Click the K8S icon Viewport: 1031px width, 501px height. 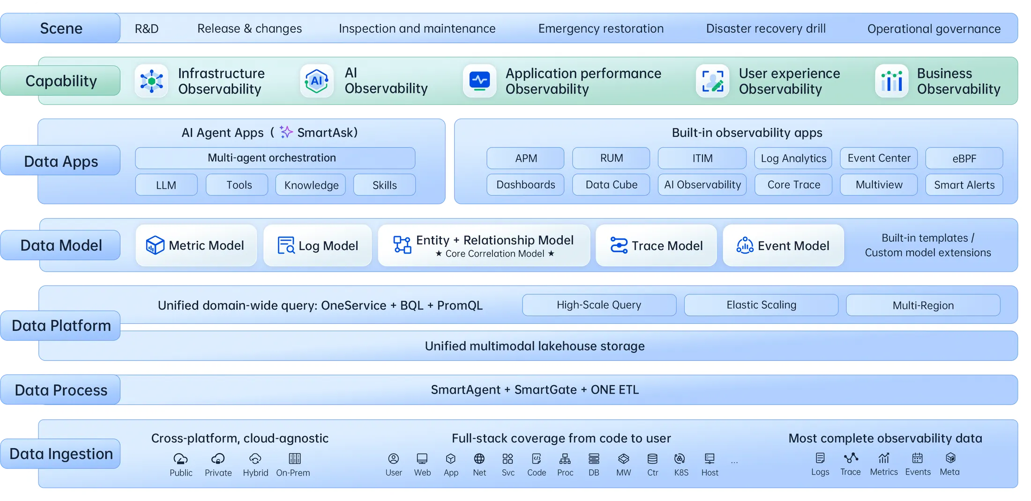[680, 458]
